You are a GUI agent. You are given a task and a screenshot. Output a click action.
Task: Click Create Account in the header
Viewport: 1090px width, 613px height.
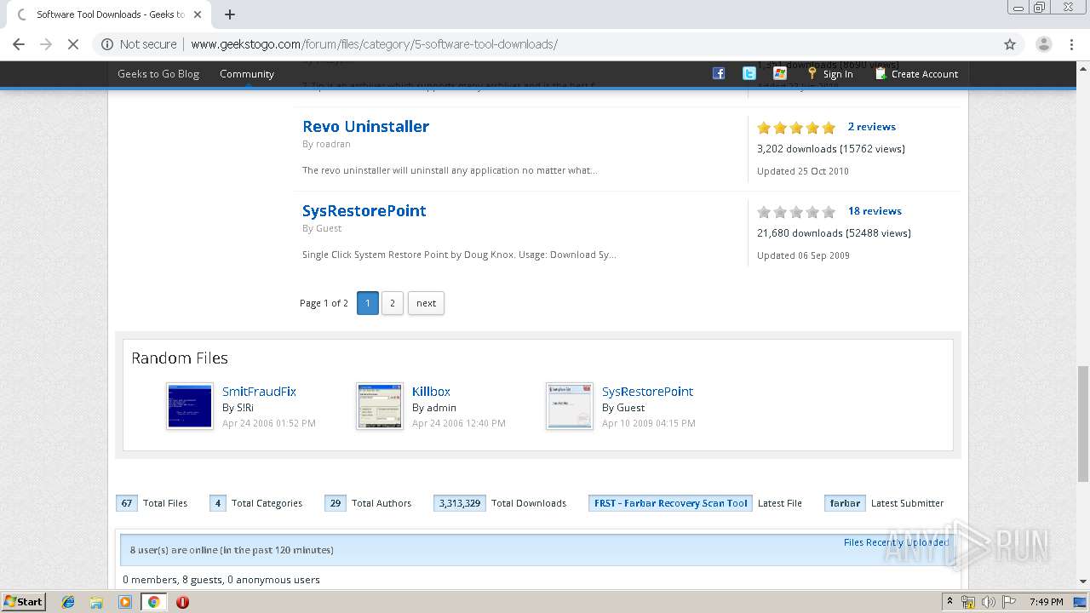pos(917,74)
